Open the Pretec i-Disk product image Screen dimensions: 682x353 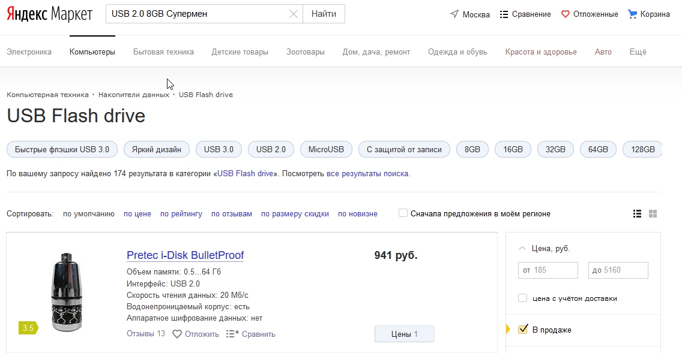[x=67, y=292]
